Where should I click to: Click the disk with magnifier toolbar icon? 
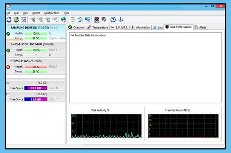(55, 20)
